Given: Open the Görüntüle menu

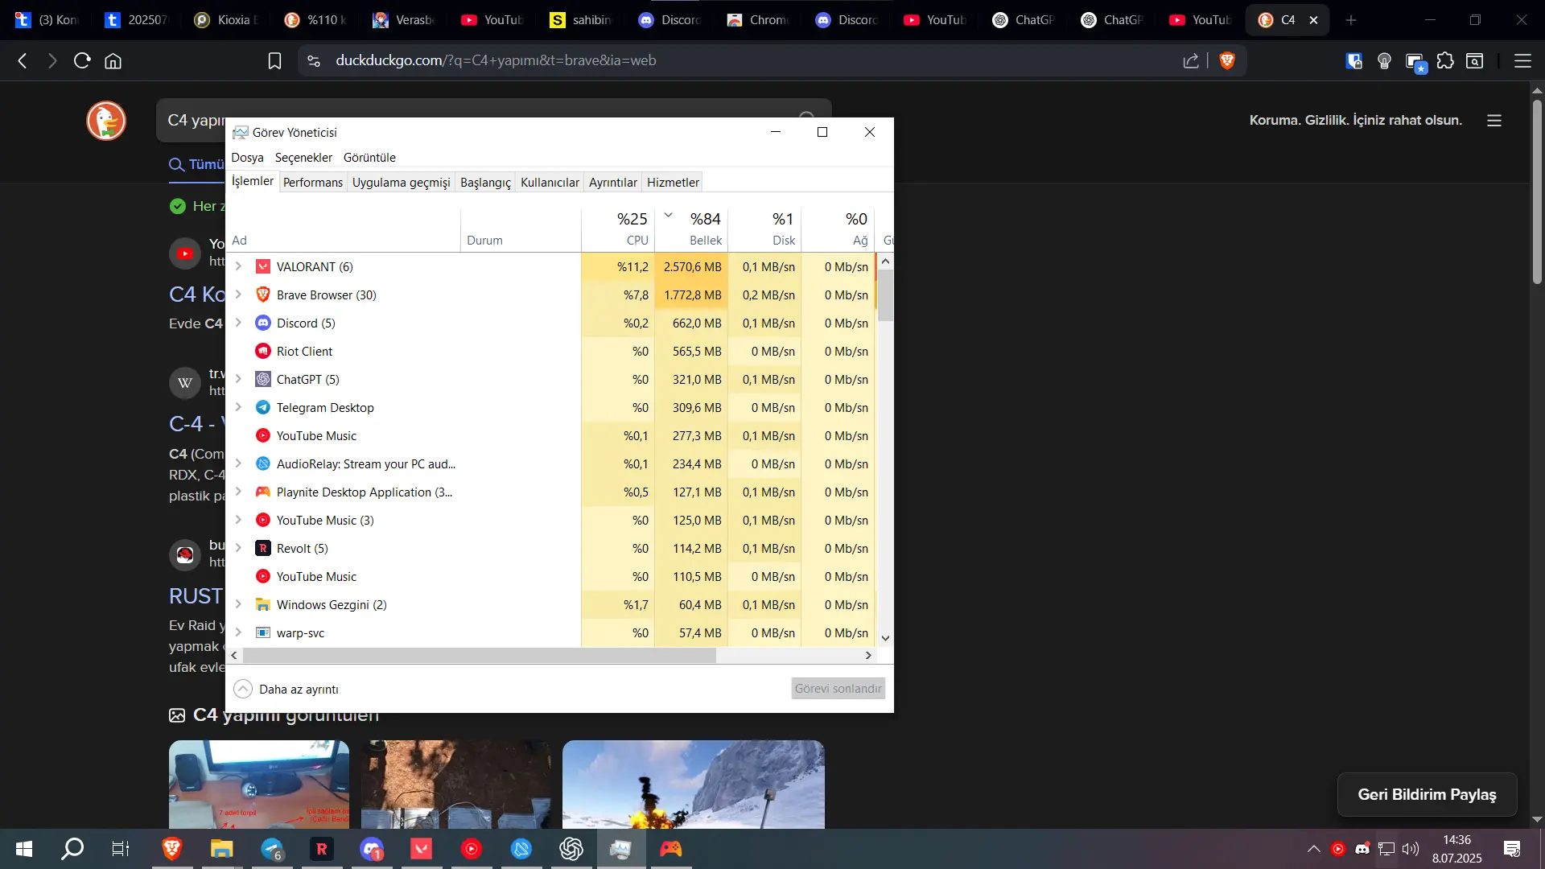Looking at the screenshot, I should pyautogui.click(x=369, y=158).
